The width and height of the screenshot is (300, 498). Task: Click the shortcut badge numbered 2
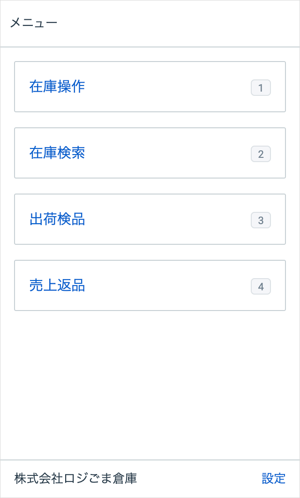pos(261,154)
